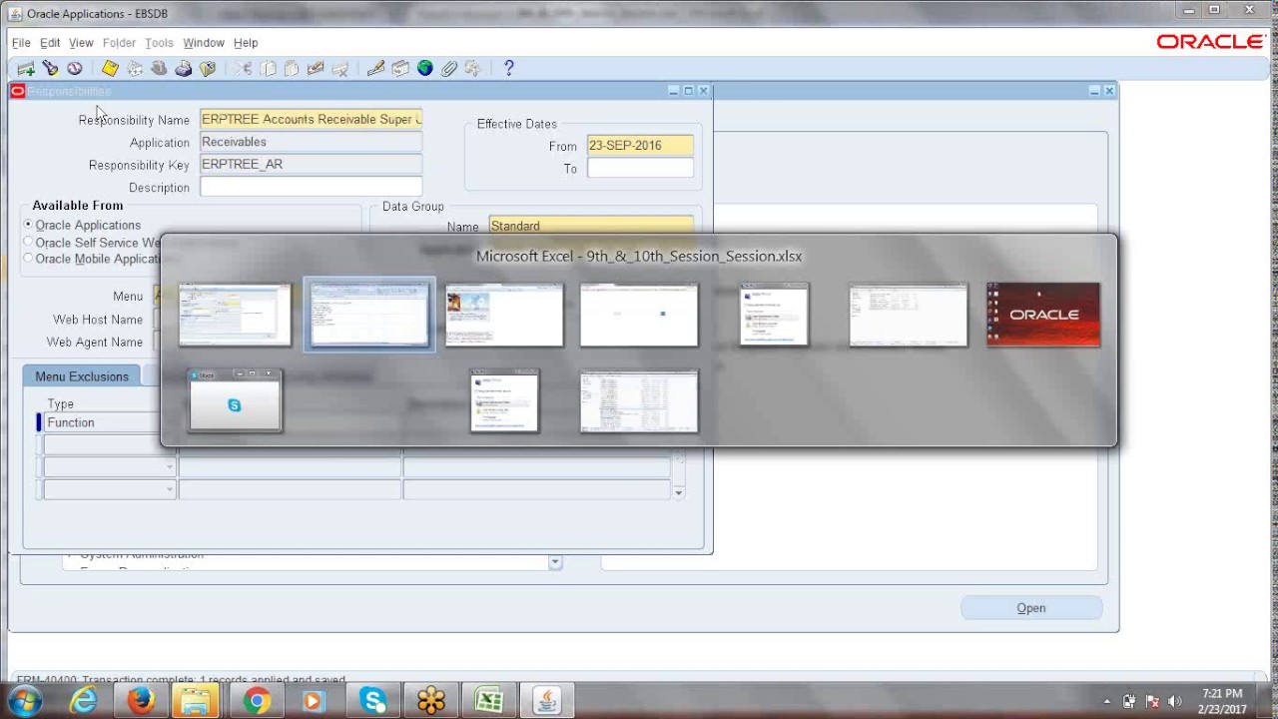This screenshot has height=719, width=1278.
Task: Click the Paste toolbar icon
Action: point(292,68)
